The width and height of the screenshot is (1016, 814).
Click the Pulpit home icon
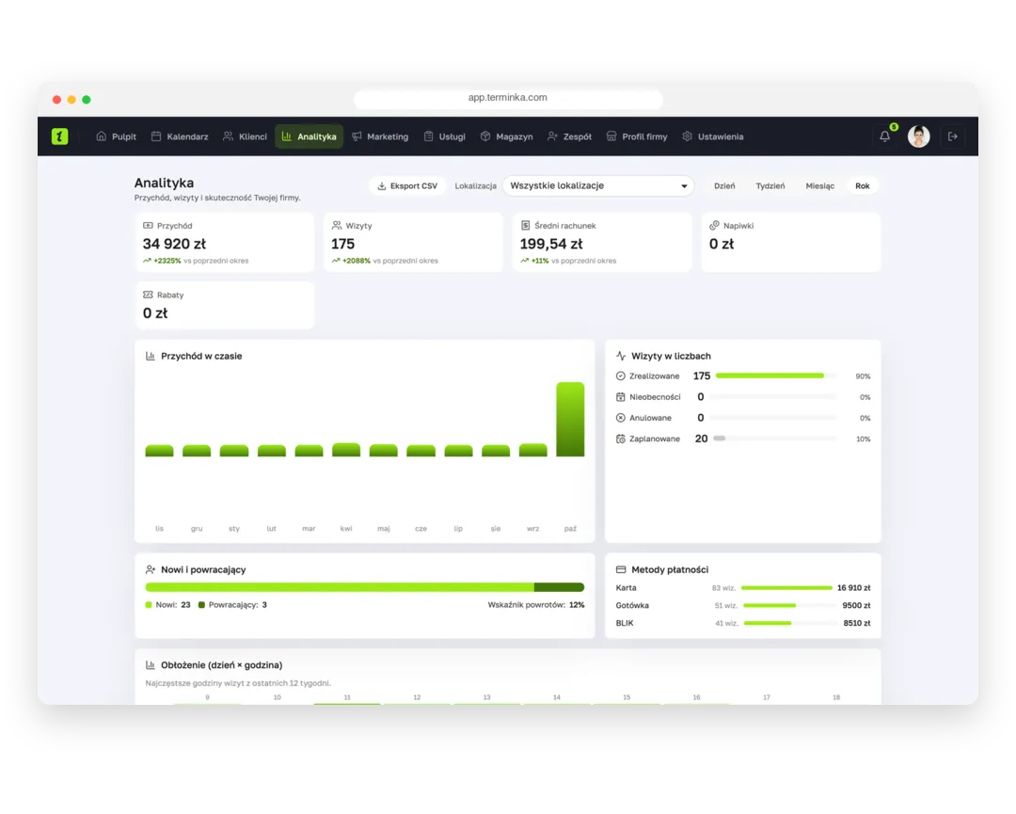(101, 136)
